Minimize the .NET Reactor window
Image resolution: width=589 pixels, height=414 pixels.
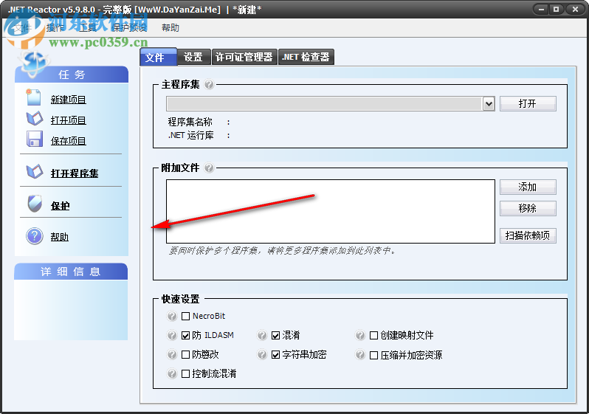coord(541,10)
